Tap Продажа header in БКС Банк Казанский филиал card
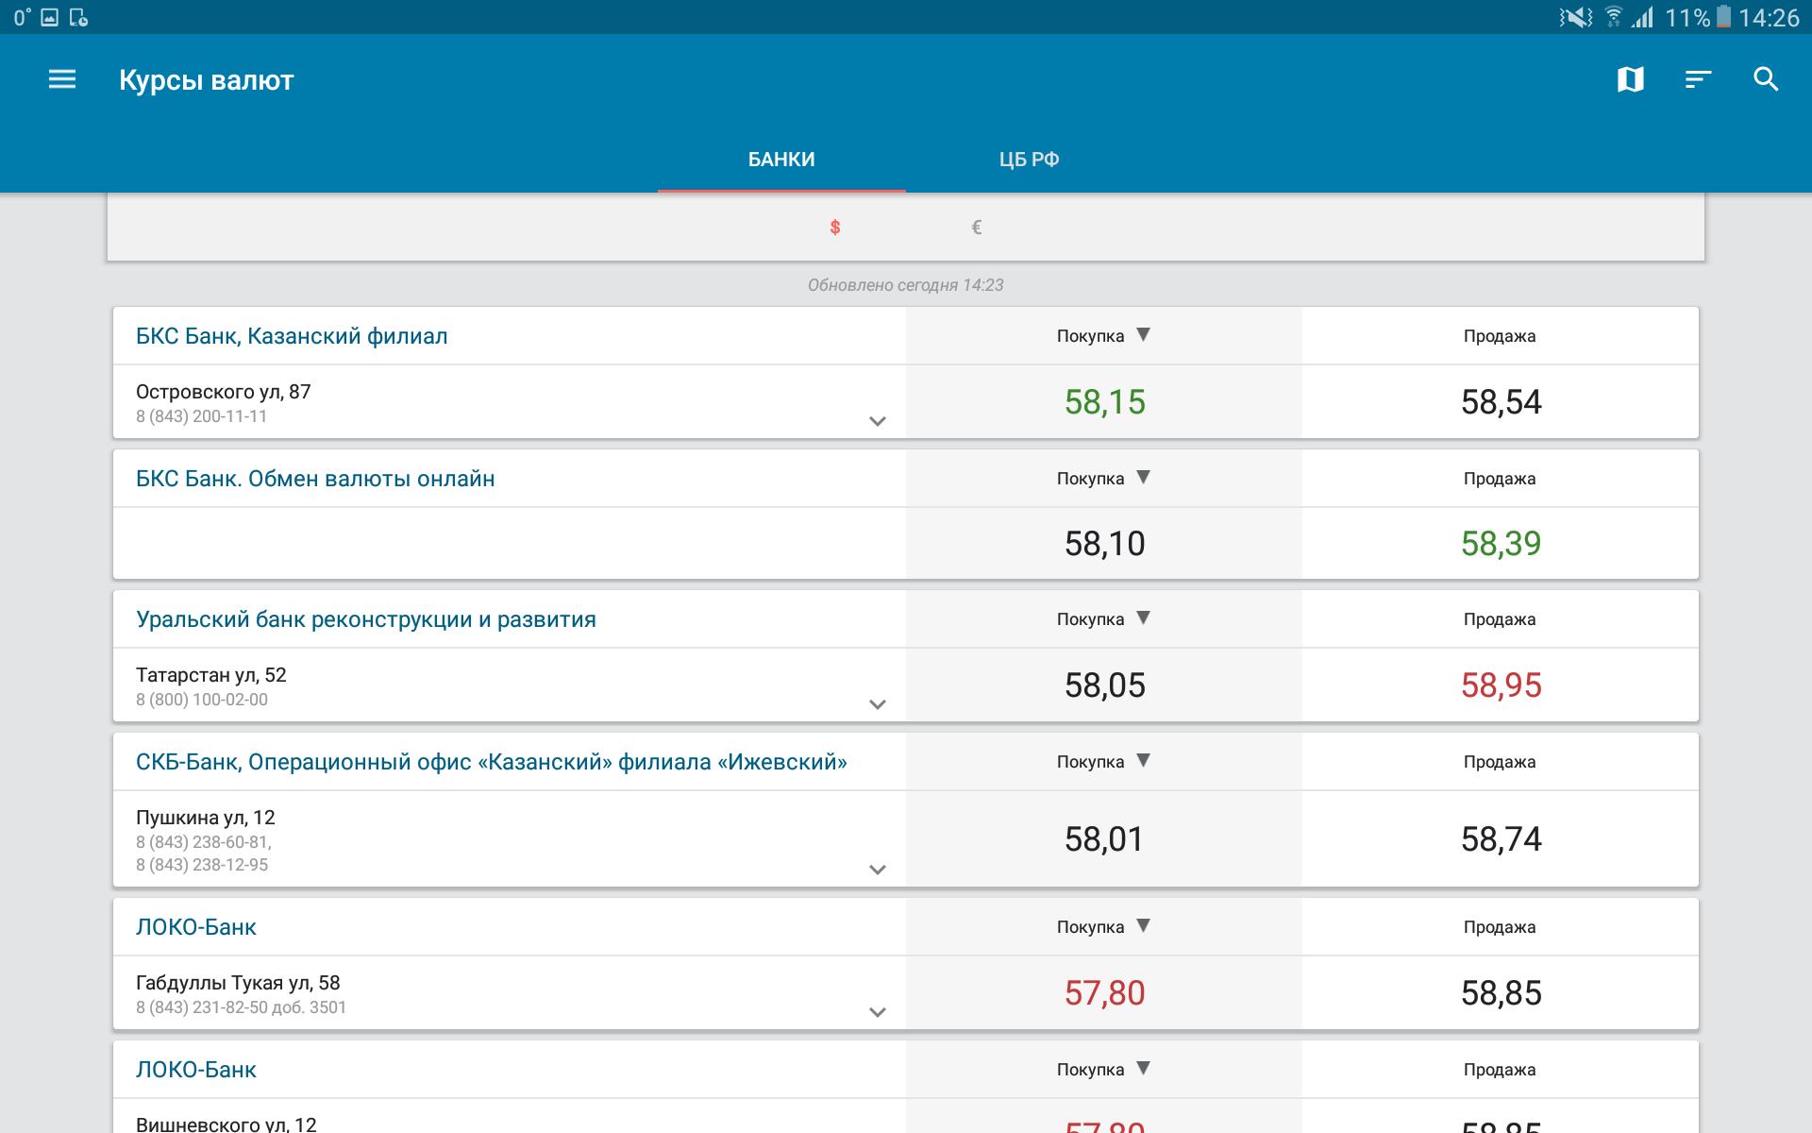Screen dimensions: 1812x1133 (x=1500, y=336)
